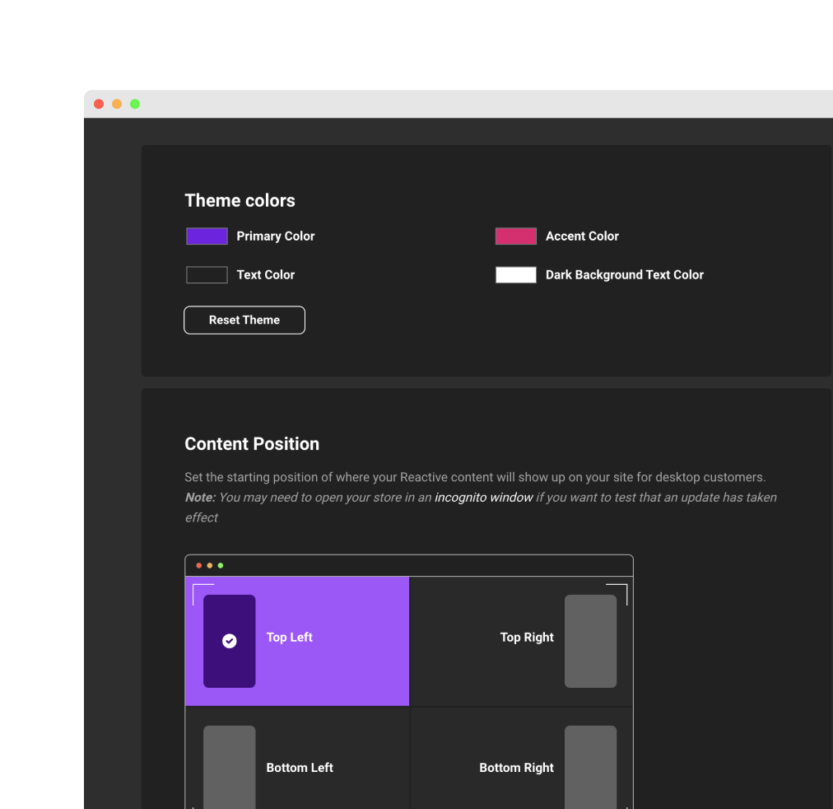Click the Text Color label
The image size is (833, 809).
pos(266,275)
